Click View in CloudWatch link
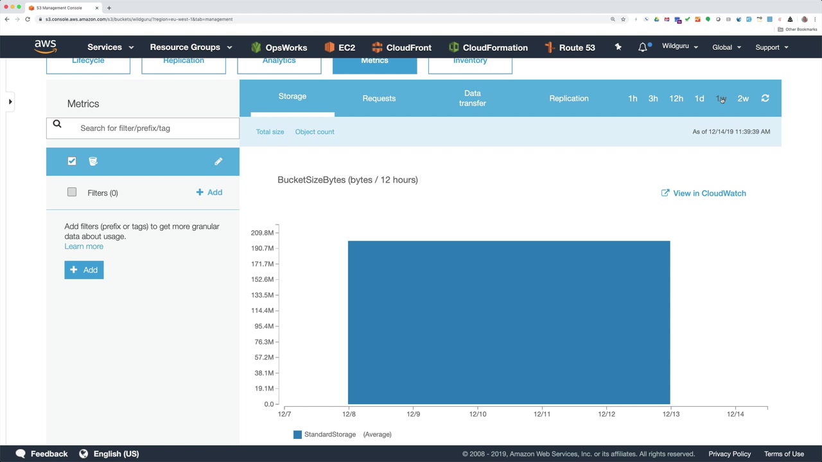The height and width of the screenshot is (462, 822). click(703, 193)
